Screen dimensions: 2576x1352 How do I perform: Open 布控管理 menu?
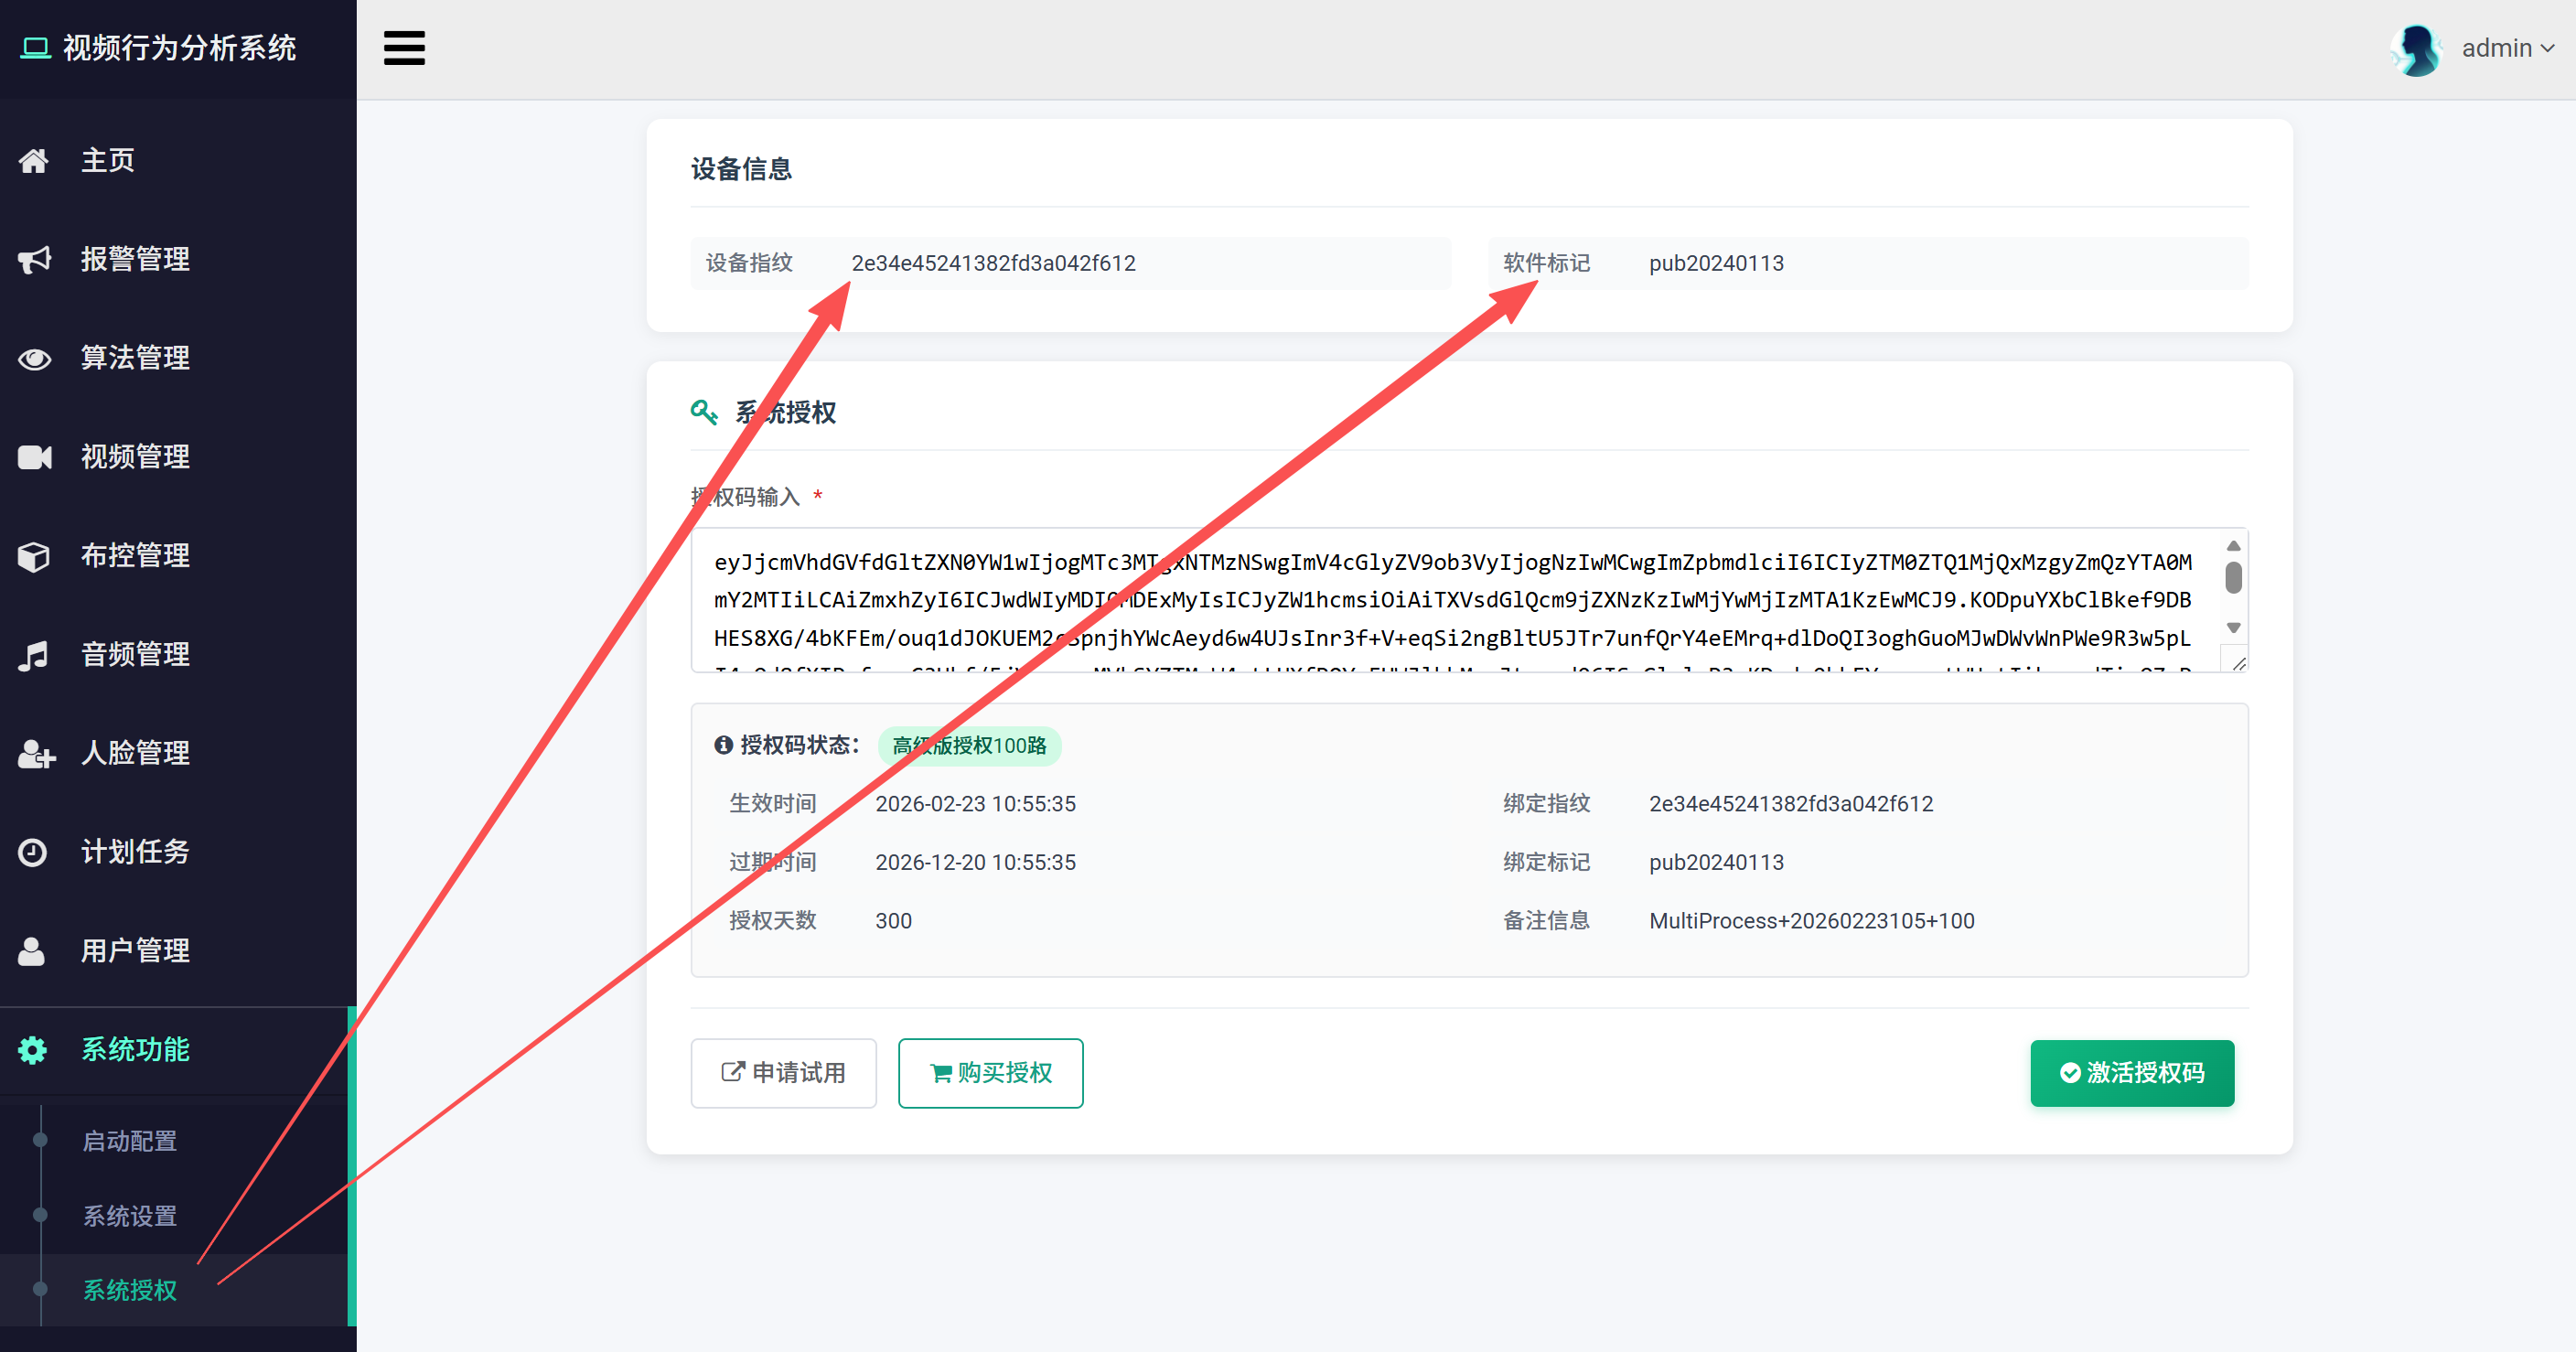178,556
